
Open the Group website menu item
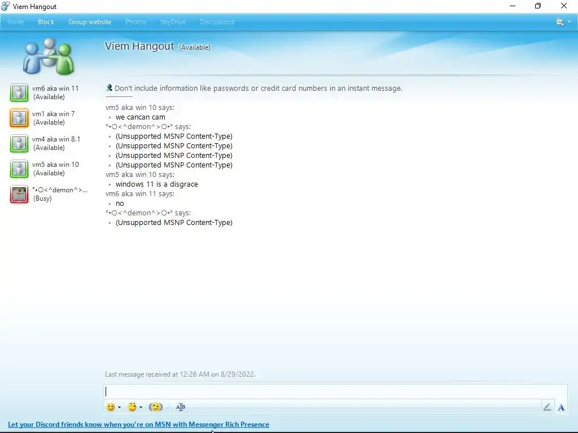click(x=90, y=22)
